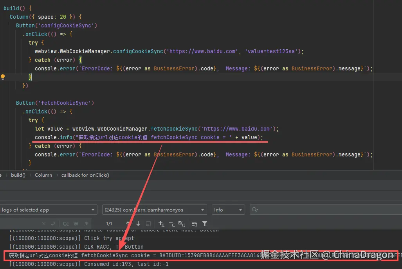Viewport: 402px width, 269px height.
Task: Click the filter funnel icon
Action: click(205, 224)
